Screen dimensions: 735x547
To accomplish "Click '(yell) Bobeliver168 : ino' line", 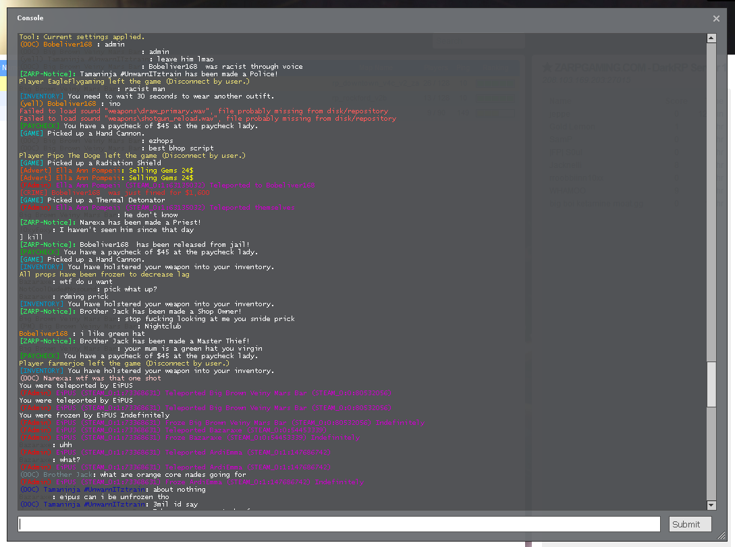I will tap(70, 103).
